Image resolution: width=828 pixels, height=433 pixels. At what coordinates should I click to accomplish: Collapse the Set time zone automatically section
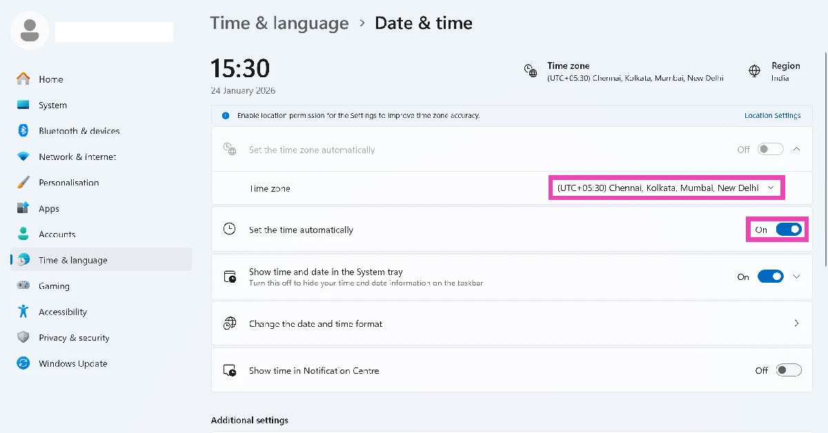796,149
